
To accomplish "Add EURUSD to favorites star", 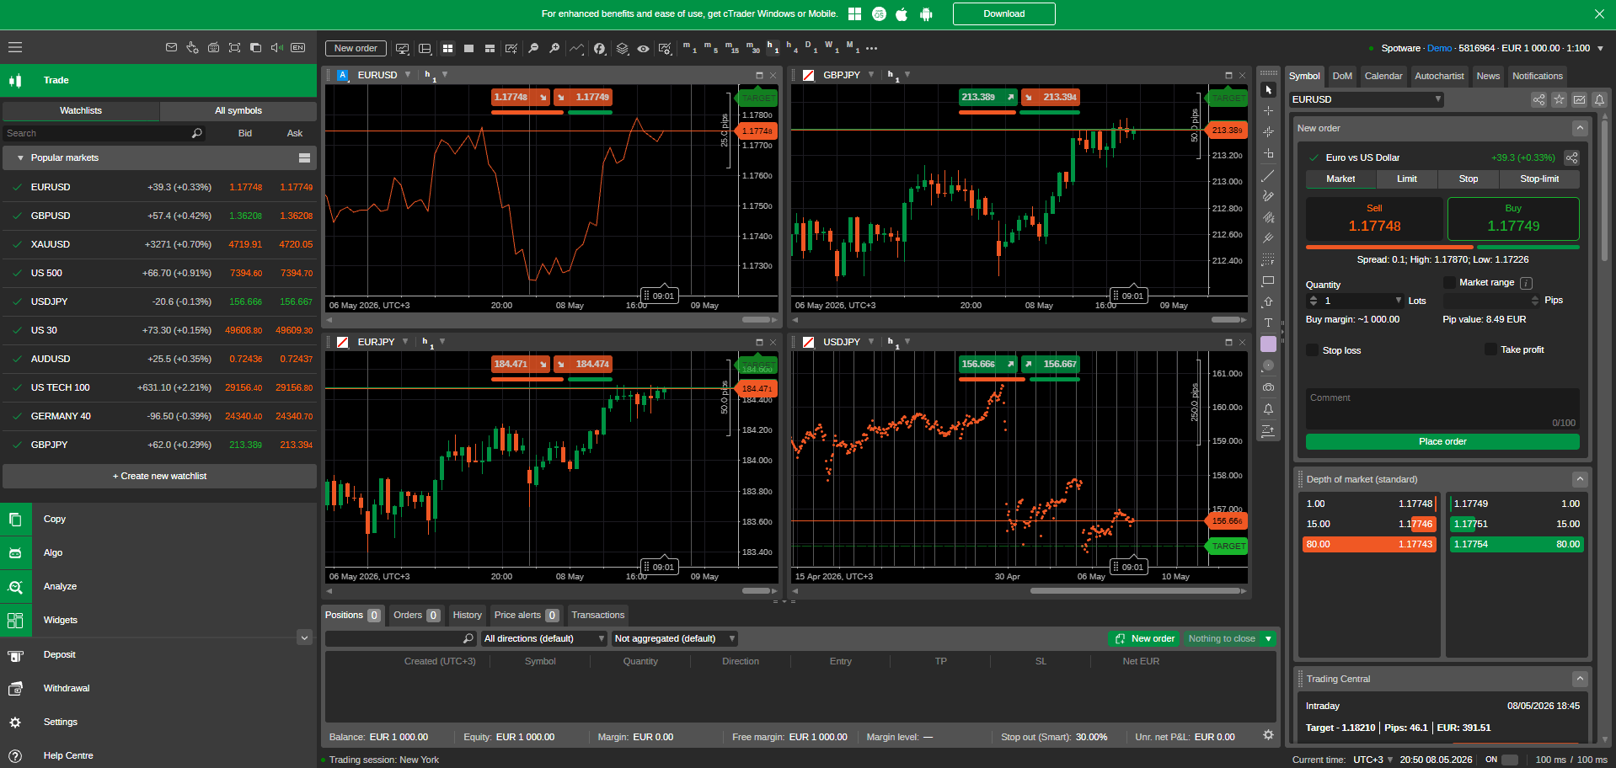I will pos(1559,99).
